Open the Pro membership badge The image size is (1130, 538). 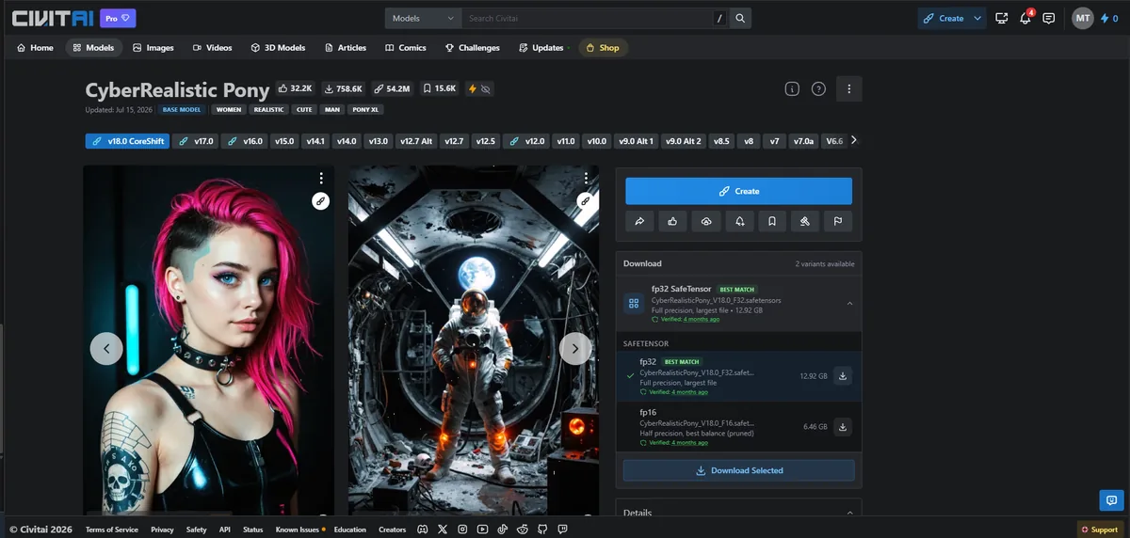(x=118, y=18)
